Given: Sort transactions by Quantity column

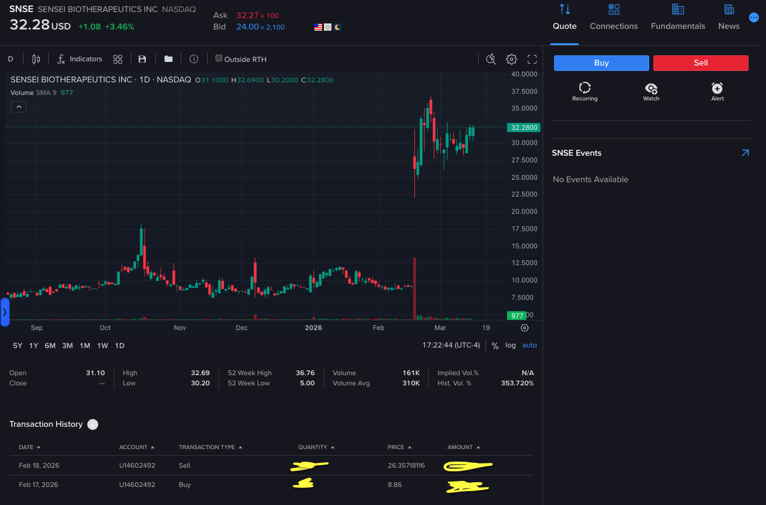Looking at the screenshot, I should click(316, 447).
